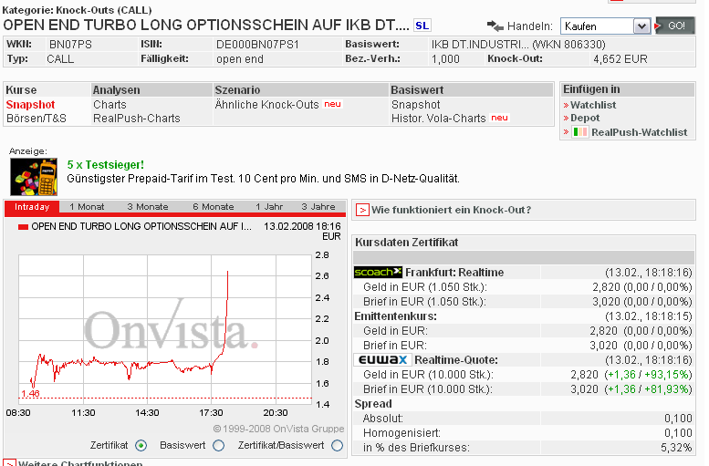Click the scoach exchange logo
709x466 pixels.
pyautogui.click(x=378, y=272)
